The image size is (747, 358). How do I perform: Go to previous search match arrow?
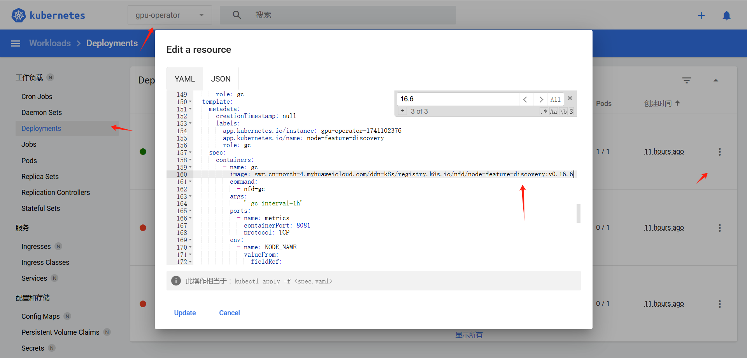pos(525,99)
